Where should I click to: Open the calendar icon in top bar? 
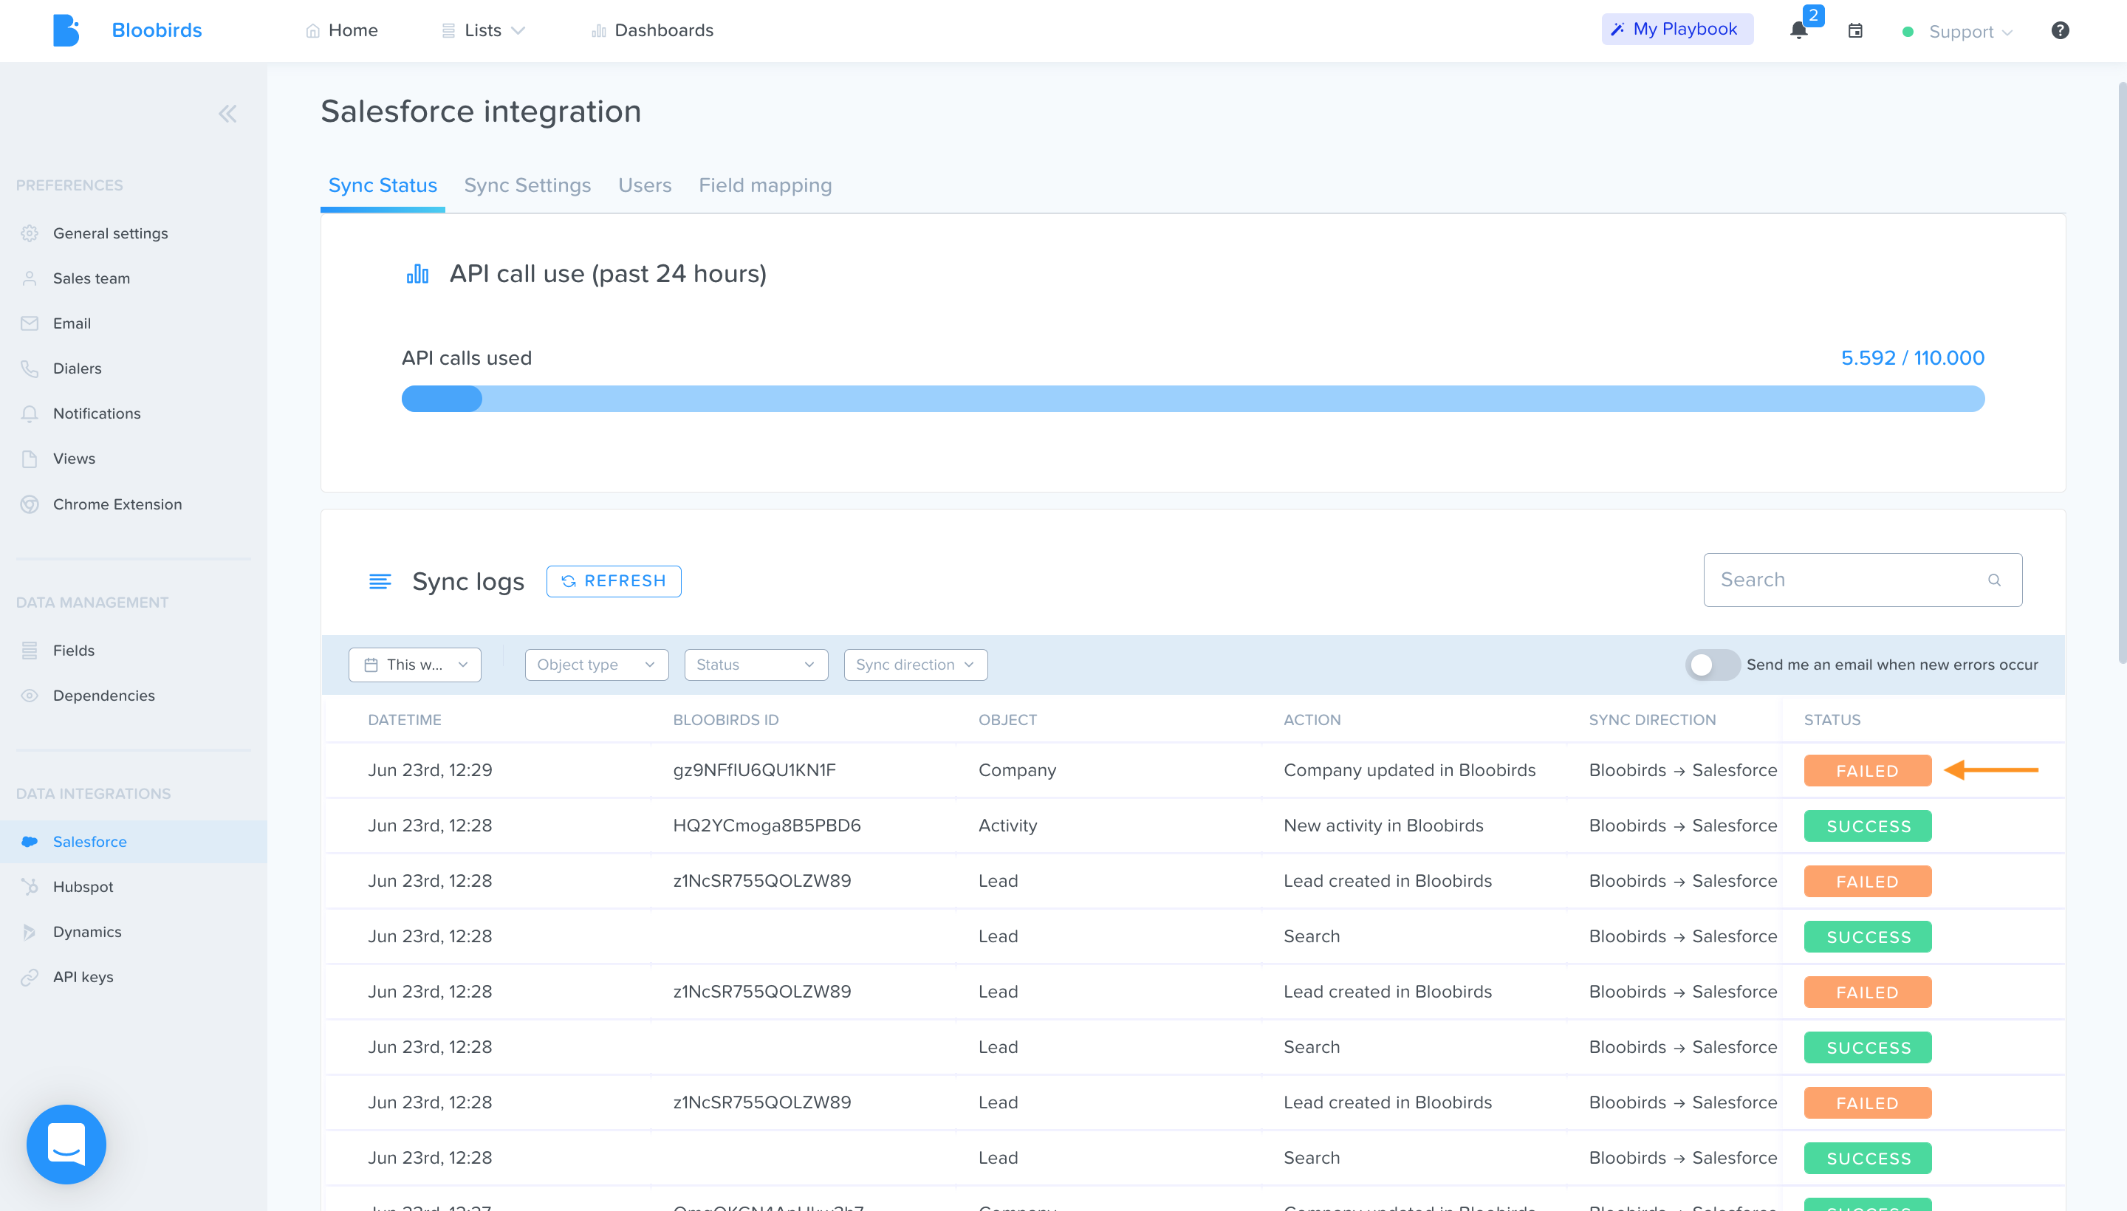(1855, 31)
